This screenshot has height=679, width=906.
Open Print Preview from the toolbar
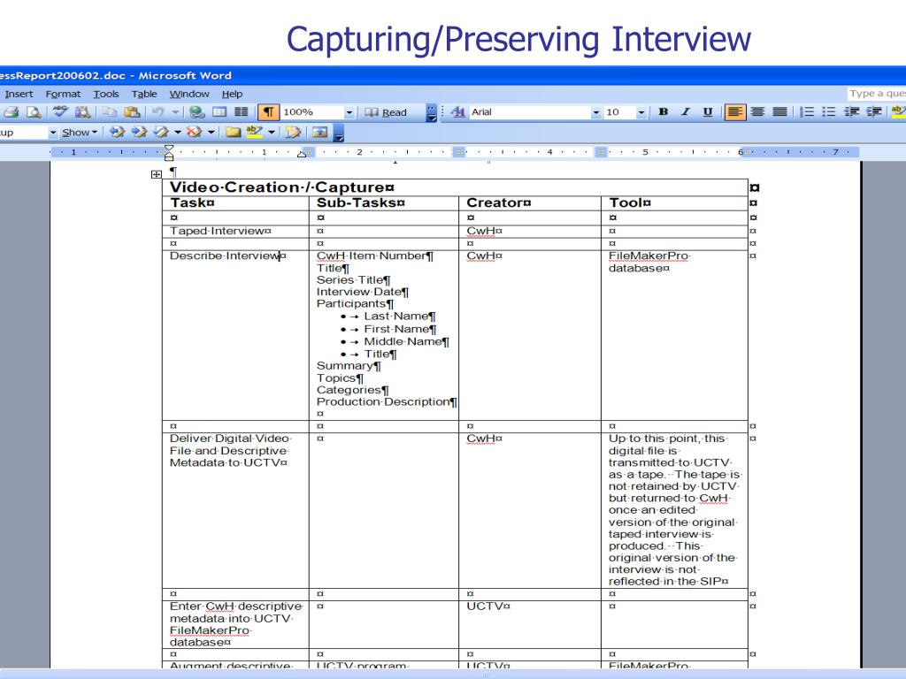35,112
